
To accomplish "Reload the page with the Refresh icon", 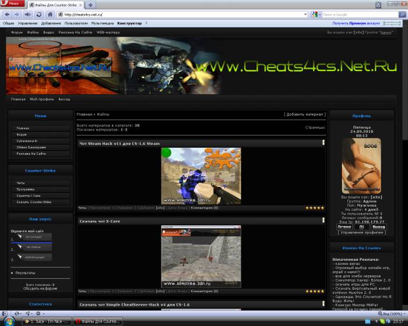I will tap(39, 15).
